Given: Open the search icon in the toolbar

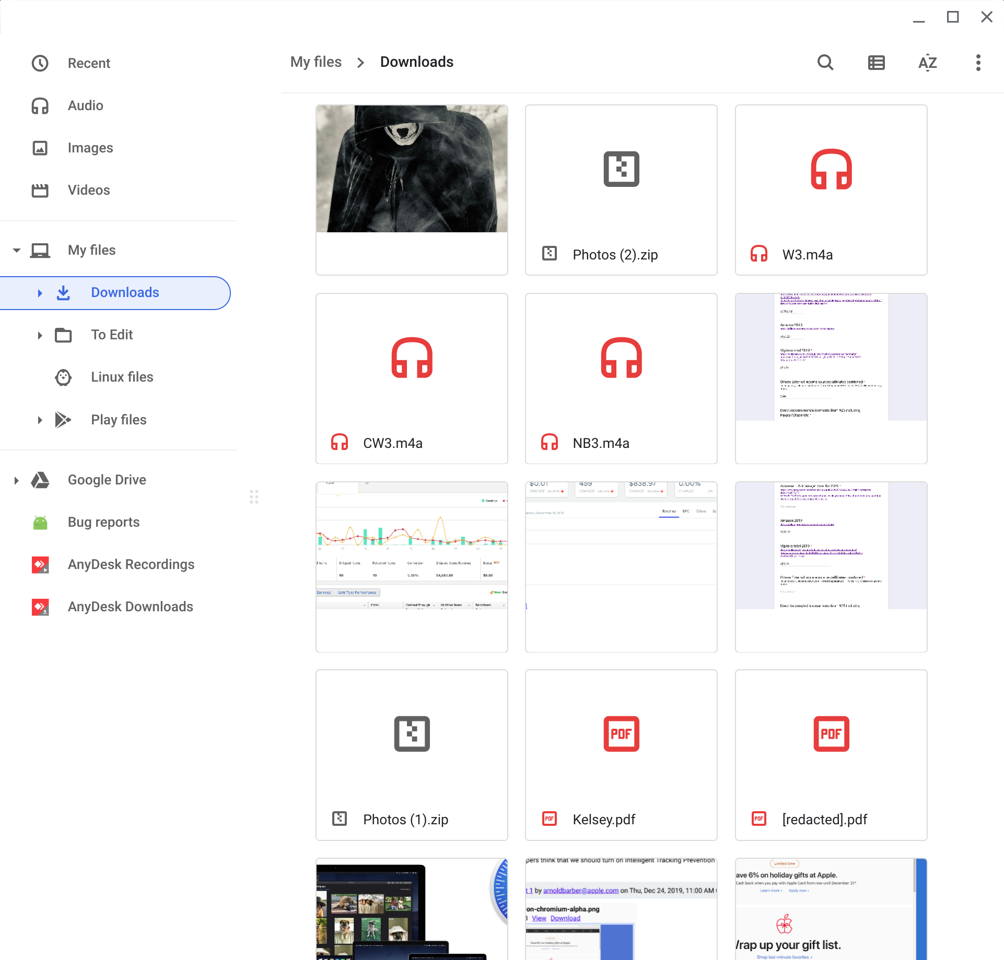Looking at the screenshot, I should click(x=825, y=63).
